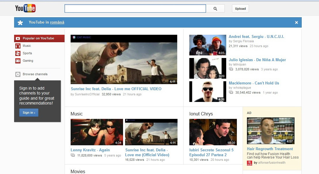Screen dimensions: 319x174
Task: Click the flame icon next to Popular on YouTube
Action: pyautogui.click(x=18, y=38)
